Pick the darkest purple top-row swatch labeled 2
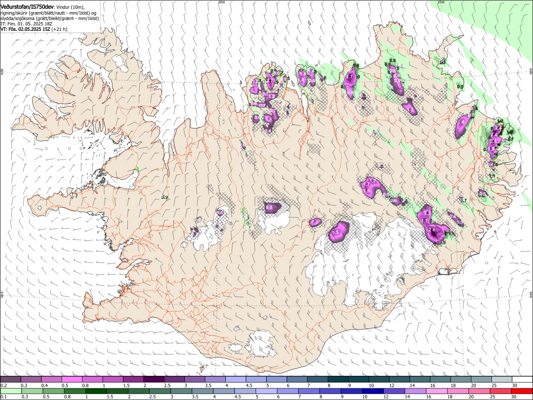The image size is (533, 400). (x=154, y=380)
